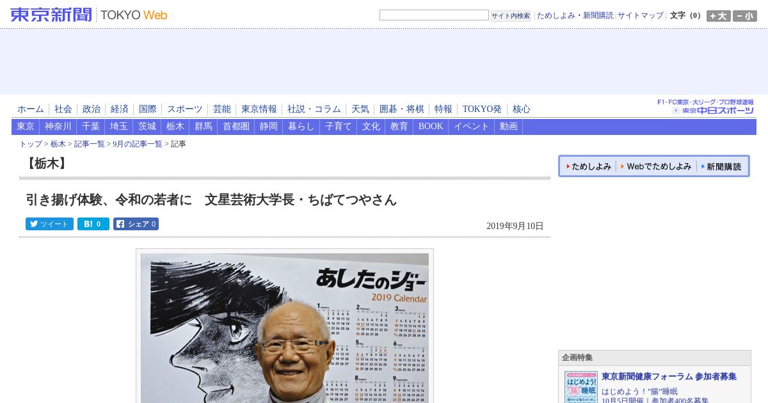Go to ホーム in main navigation

(x=31, y=109)
